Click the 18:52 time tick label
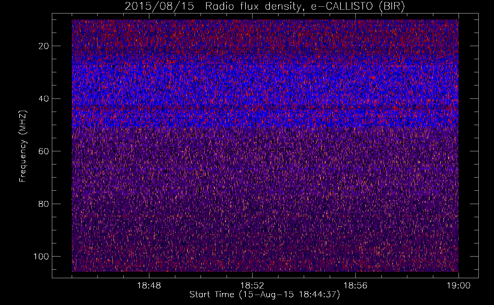This screenshot has width=494, height=305. pyautogui.click(x=252, y=286)
